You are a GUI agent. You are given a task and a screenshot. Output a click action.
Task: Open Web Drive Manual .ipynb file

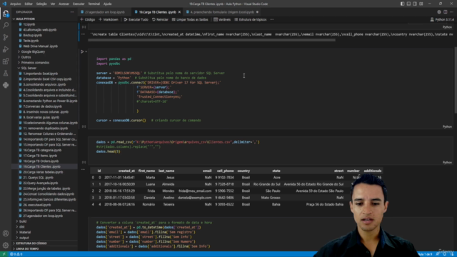coord(40,46)
